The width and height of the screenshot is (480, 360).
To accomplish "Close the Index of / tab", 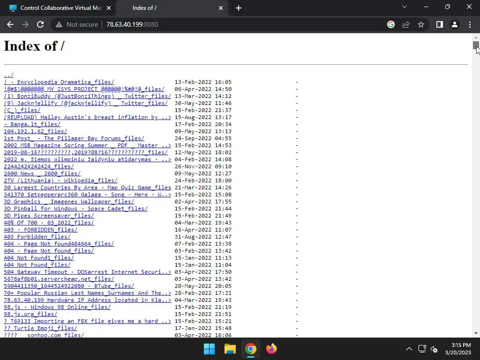I will click(221, 8).
